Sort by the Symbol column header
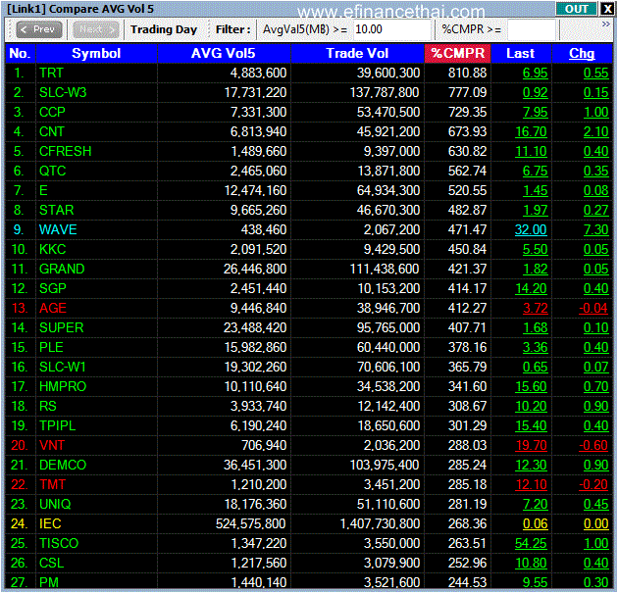Viewport: 618px width, 593px height. (96, 54)
